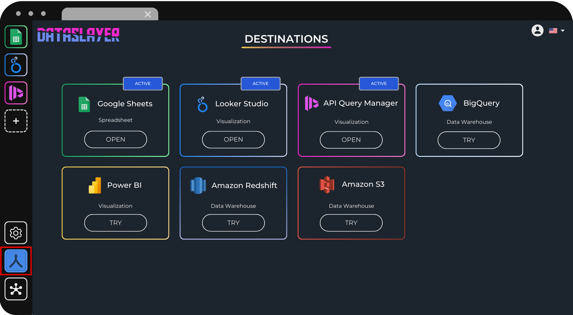Click the Amazon Redshift database icon
Image resolution: width=573 pixels, height=315 pixels.
pos(198,185)
